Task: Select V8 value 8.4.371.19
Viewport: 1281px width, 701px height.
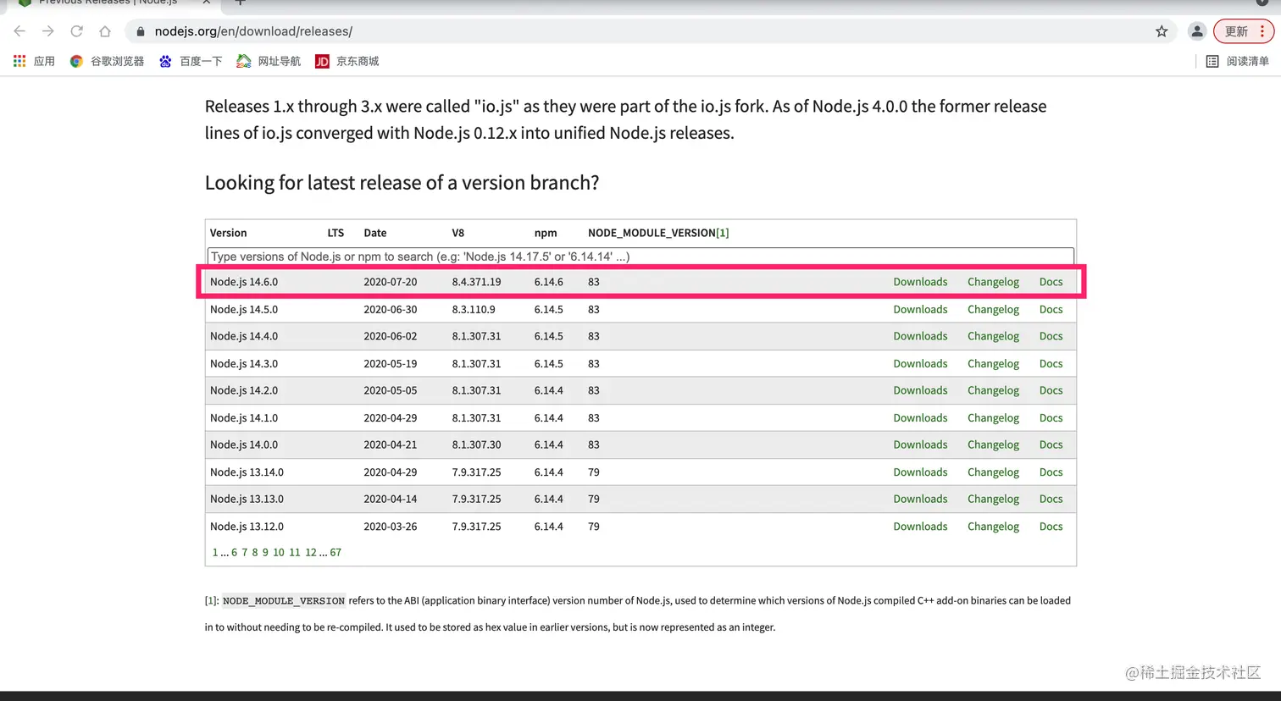Action: 476,282
